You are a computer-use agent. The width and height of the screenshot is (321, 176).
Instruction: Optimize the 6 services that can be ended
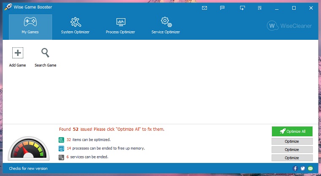point(292,158)
